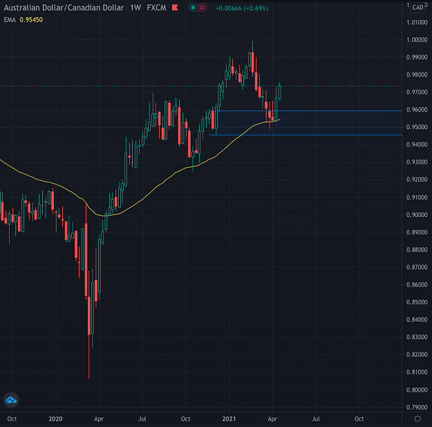Click the TradingView logo badge
The image size is (432, 427).
click(11, 400)
